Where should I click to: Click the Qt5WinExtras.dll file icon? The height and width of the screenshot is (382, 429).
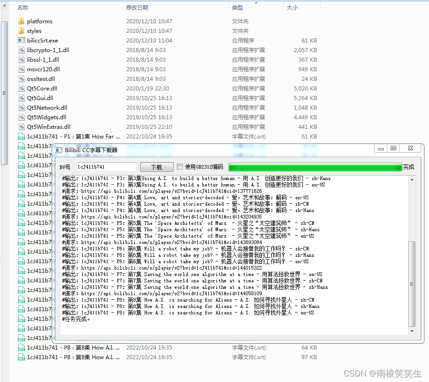tap(21, 127)
